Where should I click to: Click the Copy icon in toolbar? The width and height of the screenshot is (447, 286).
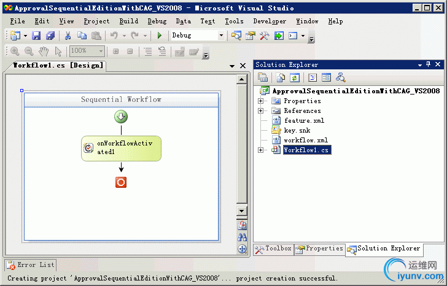point(82,36)
